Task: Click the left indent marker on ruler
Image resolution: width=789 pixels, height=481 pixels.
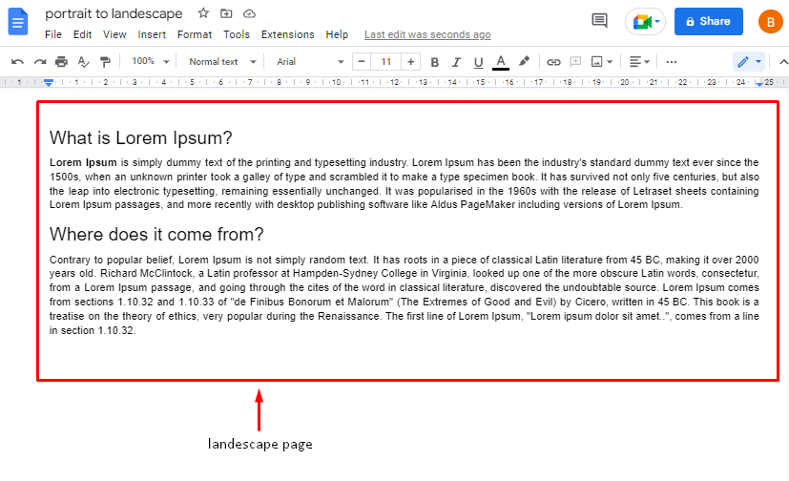Action: (x=49, y=82)
